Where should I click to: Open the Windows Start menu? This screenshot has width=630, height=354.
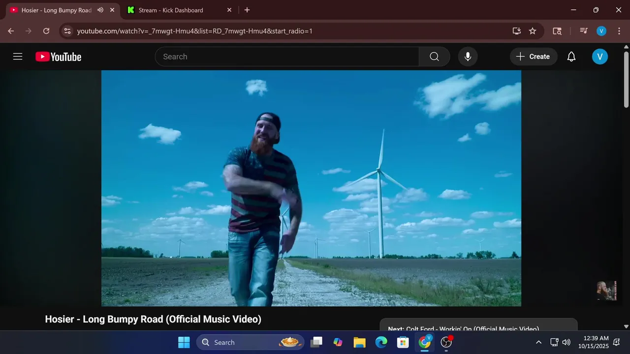(184, 342)
